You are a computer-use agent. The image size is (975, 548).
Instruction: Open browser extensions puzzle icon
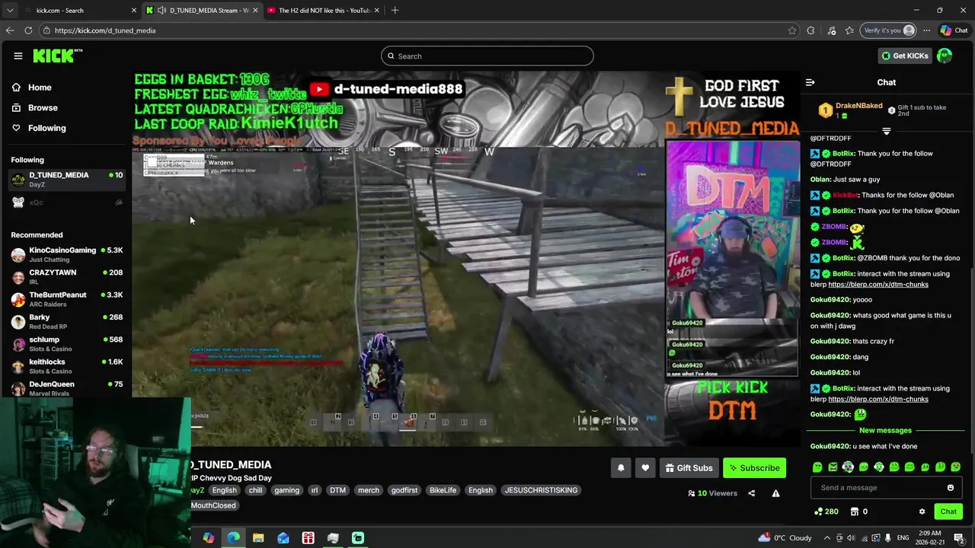[810, 30]
